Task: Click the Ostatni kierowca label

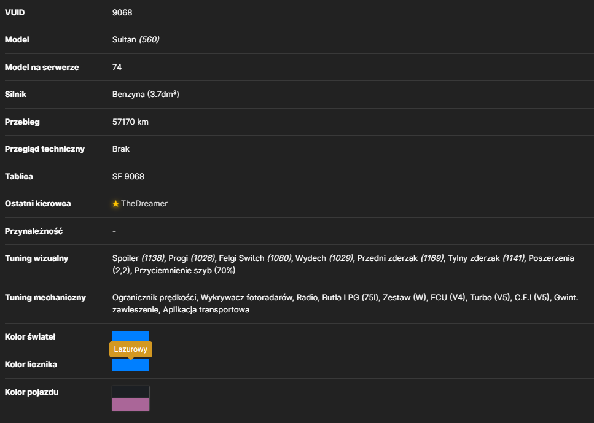Action: point(38,204)
